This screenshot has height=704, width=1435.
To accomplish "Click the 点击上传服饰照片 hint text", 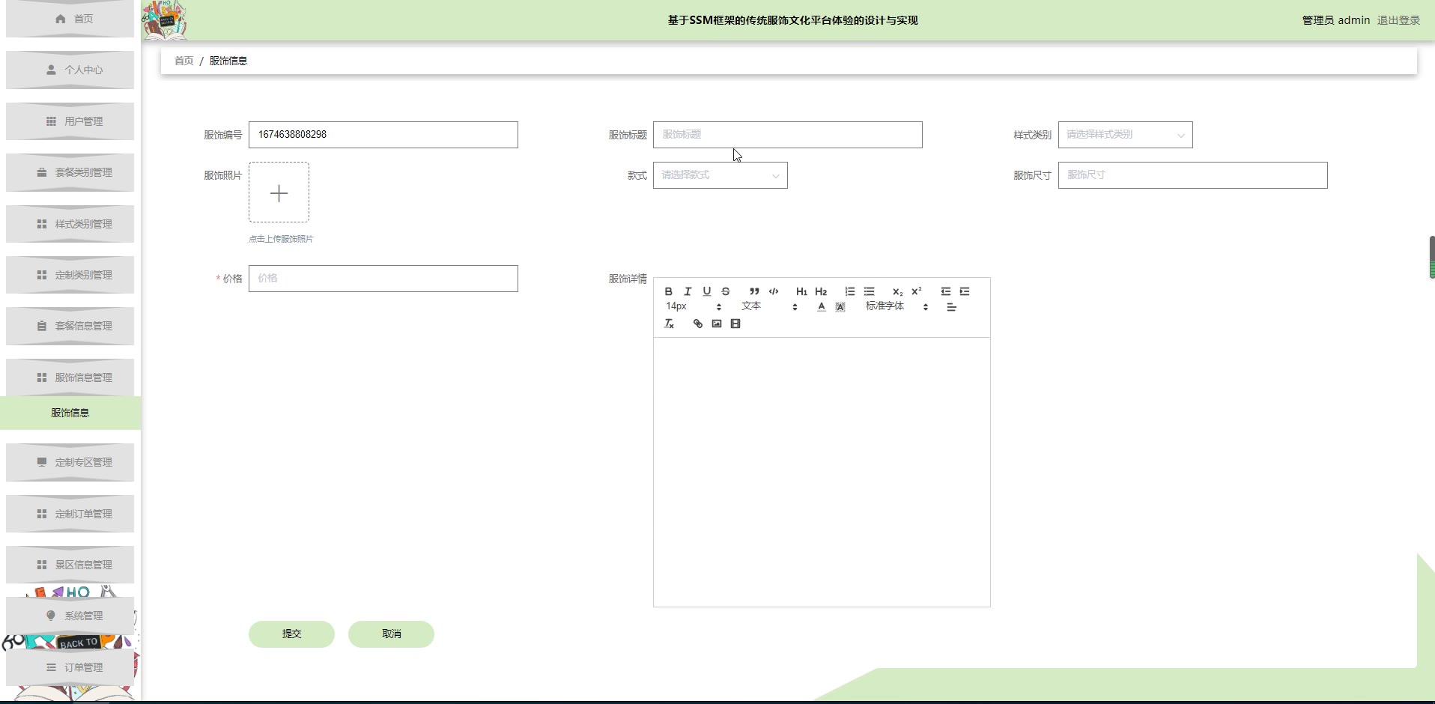I will pos(281,239).
